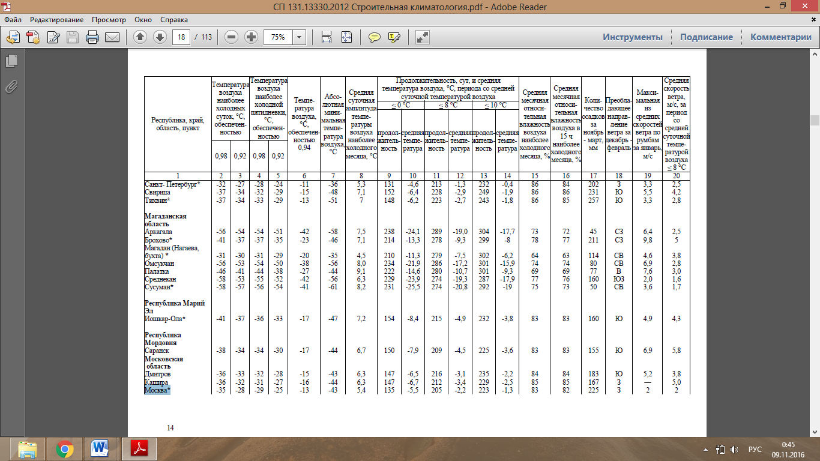Open Google Chrome in the taskbar
The height and width of the screenshot is (461, 820).
point(65,449)
